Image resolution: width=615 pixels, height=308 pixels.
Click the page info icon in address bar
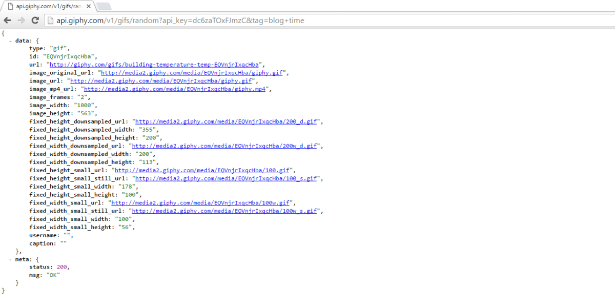[50, 20]
